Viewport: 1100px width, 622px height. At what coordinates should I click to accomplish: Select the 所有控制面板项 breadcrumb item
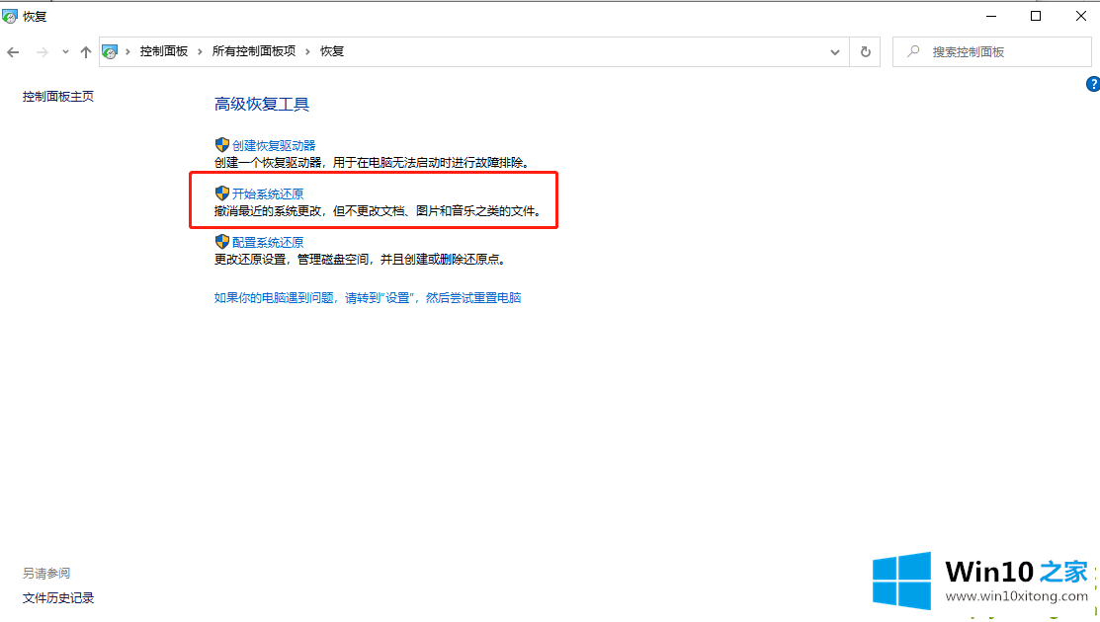[253, 51]
